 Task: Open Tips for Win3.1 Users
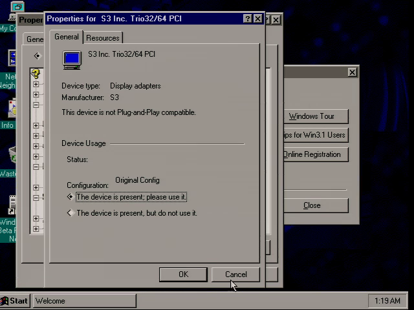coord(316,135)
